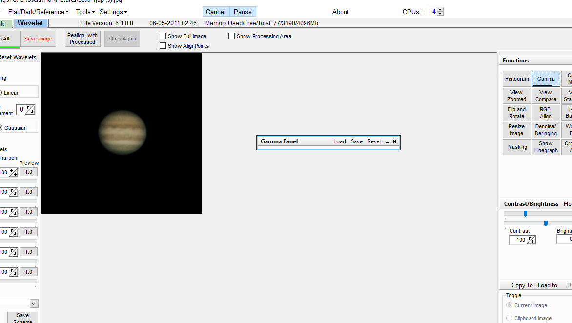Adjust the upper Contrast/Brightness slider
Screen dimensions: 572x323
525,214
